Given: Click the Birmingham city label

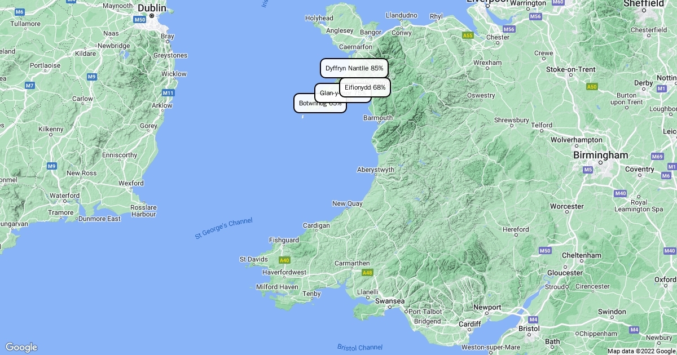Looking at the screenshot, I should (x=600, y=155).
